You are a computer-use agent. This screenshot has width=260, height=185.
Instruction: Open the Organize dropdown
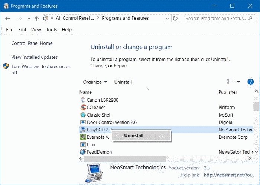pyautogui.click(x=95, y=82)
